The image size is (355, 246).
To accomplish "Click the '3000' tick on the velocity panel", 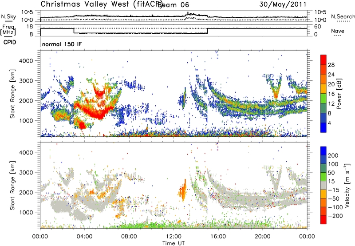I will pyautogui.click(x=26, y=172).
